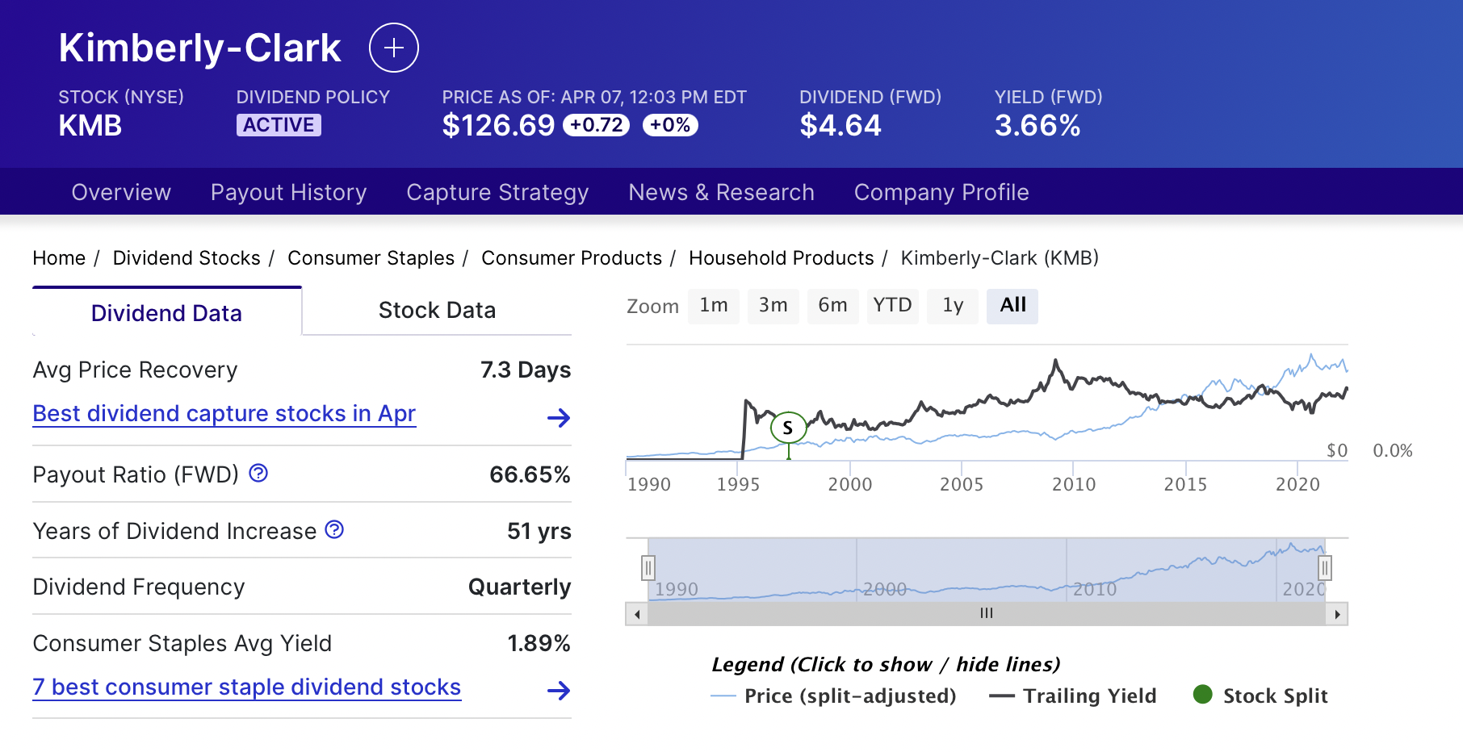Hide the Price (split-adjusted) line in the legend
1463x752 pixels.
836,696
